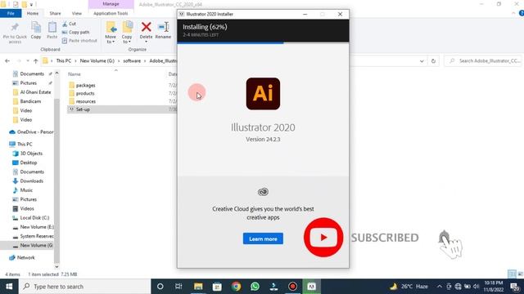Image resolution: width=524 pixels, height=294 pixels.
Task: Open Bandicam recorder from the taskbar
Action: click(x=293, y=287)
